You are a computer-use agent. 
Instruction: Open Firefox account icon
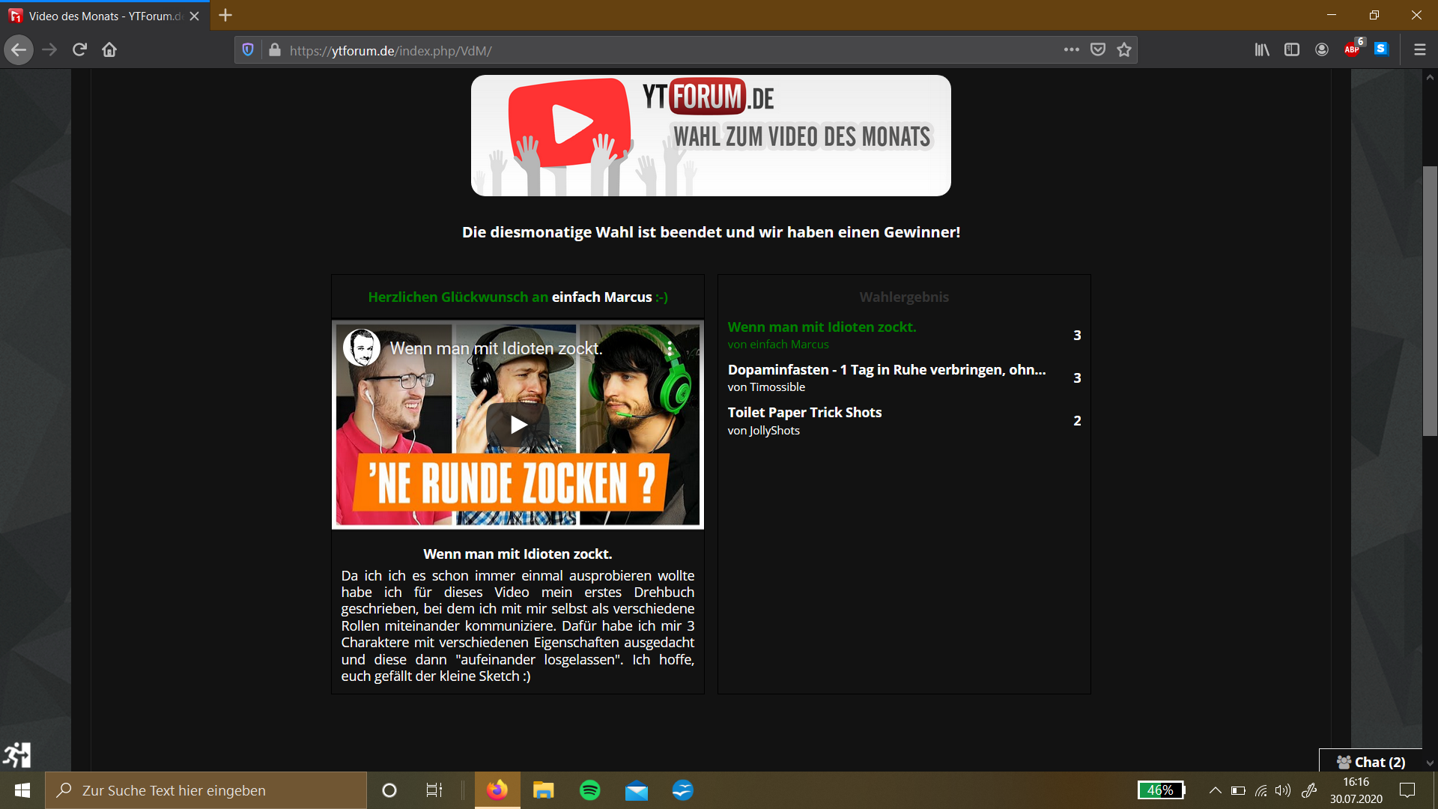[1322, 50]
